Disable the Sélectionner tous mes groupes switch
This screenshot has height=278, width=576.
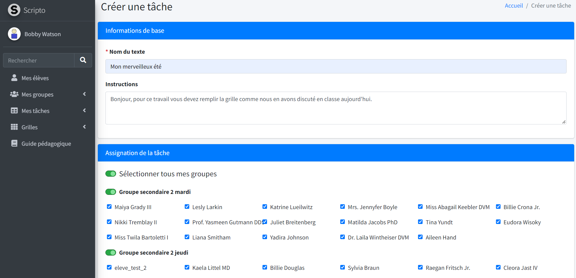(111, 174)
